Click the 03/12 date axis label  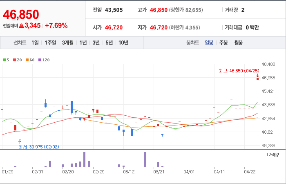(129, 172)
